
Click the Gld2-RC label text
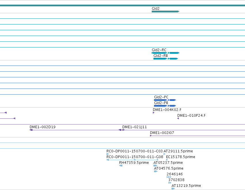coord(159,50)
